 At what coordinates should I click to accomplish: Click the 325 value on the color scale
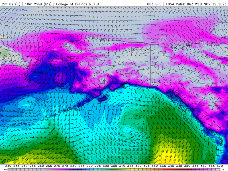tap(146, 166)
